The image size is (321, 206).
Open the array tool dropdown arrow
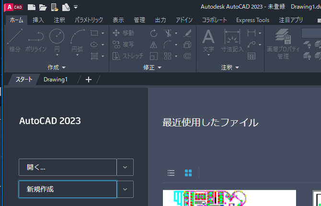coord(176,56)
